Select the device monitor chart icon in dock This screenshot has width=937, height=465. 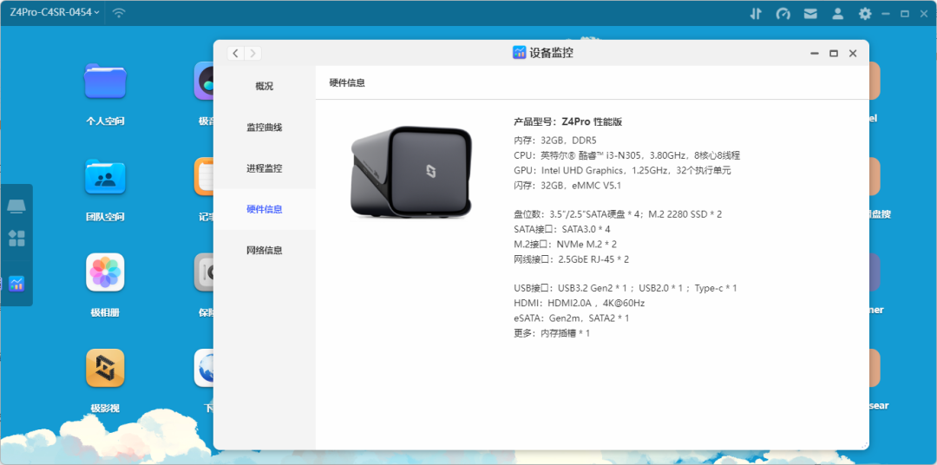(16, 284)
